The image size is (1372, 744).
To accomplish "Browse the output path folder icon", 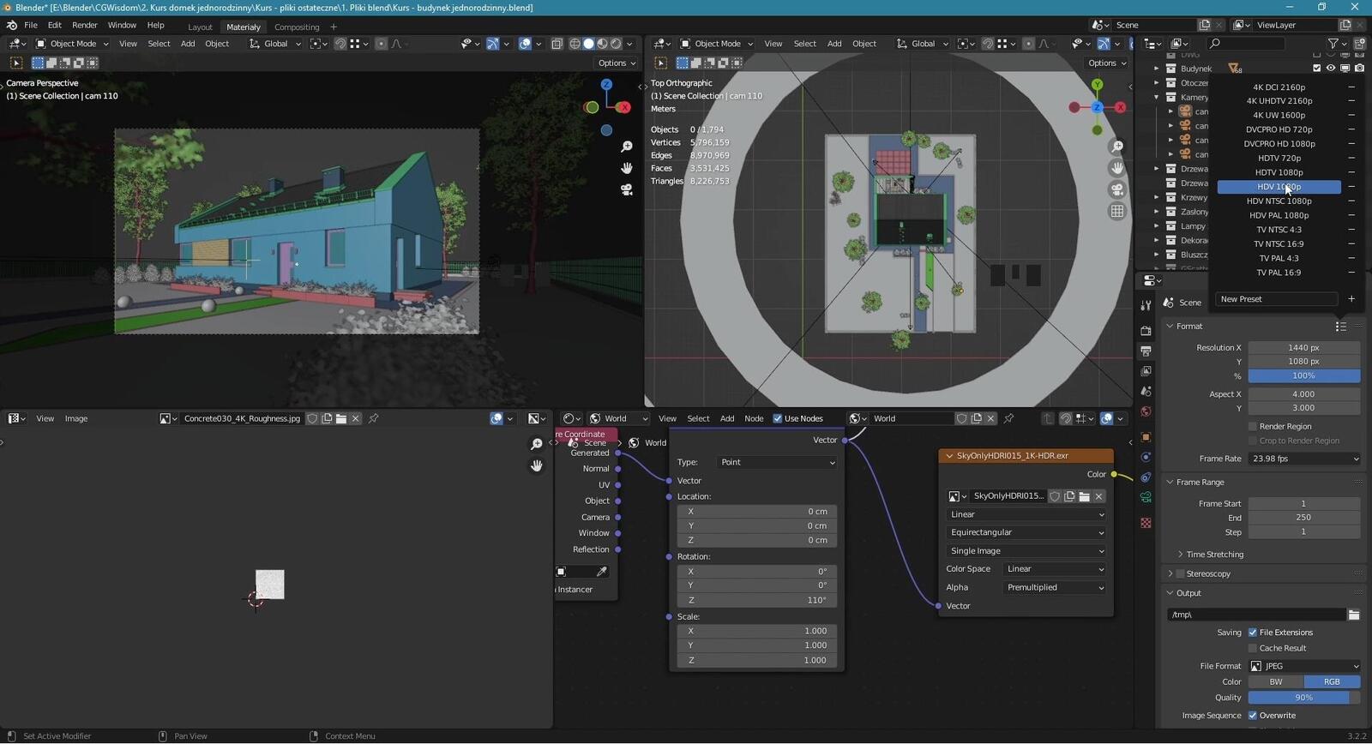I will pyautogui.click(x=1354, y=615).
